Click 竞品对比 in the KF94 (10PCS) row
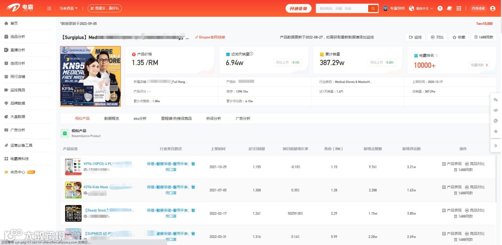 (475, 164)
